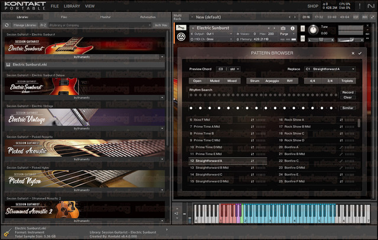
Task: Click the Manage Libraries button
Action: coord(25,25)
